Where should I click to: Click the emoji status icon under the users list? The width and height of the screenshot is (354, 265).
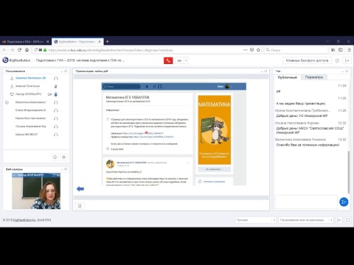tap(55, 157)
